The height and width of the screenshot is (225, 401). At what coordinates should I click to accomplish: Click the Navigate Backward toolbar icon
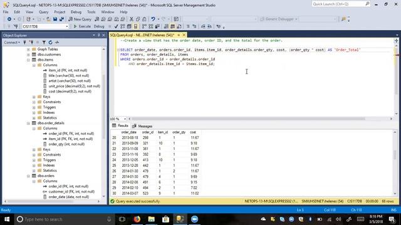click(9, 19)
